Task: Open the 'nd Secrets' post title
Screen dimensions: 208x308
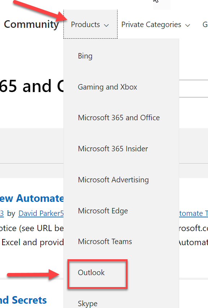Action: (23, 300)
